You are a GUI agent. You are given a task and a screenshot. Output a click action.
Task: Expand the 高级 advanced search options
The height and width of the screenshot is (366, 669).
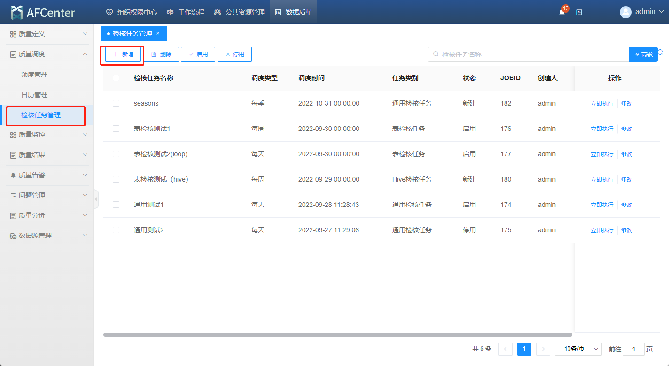click(643, 54)
